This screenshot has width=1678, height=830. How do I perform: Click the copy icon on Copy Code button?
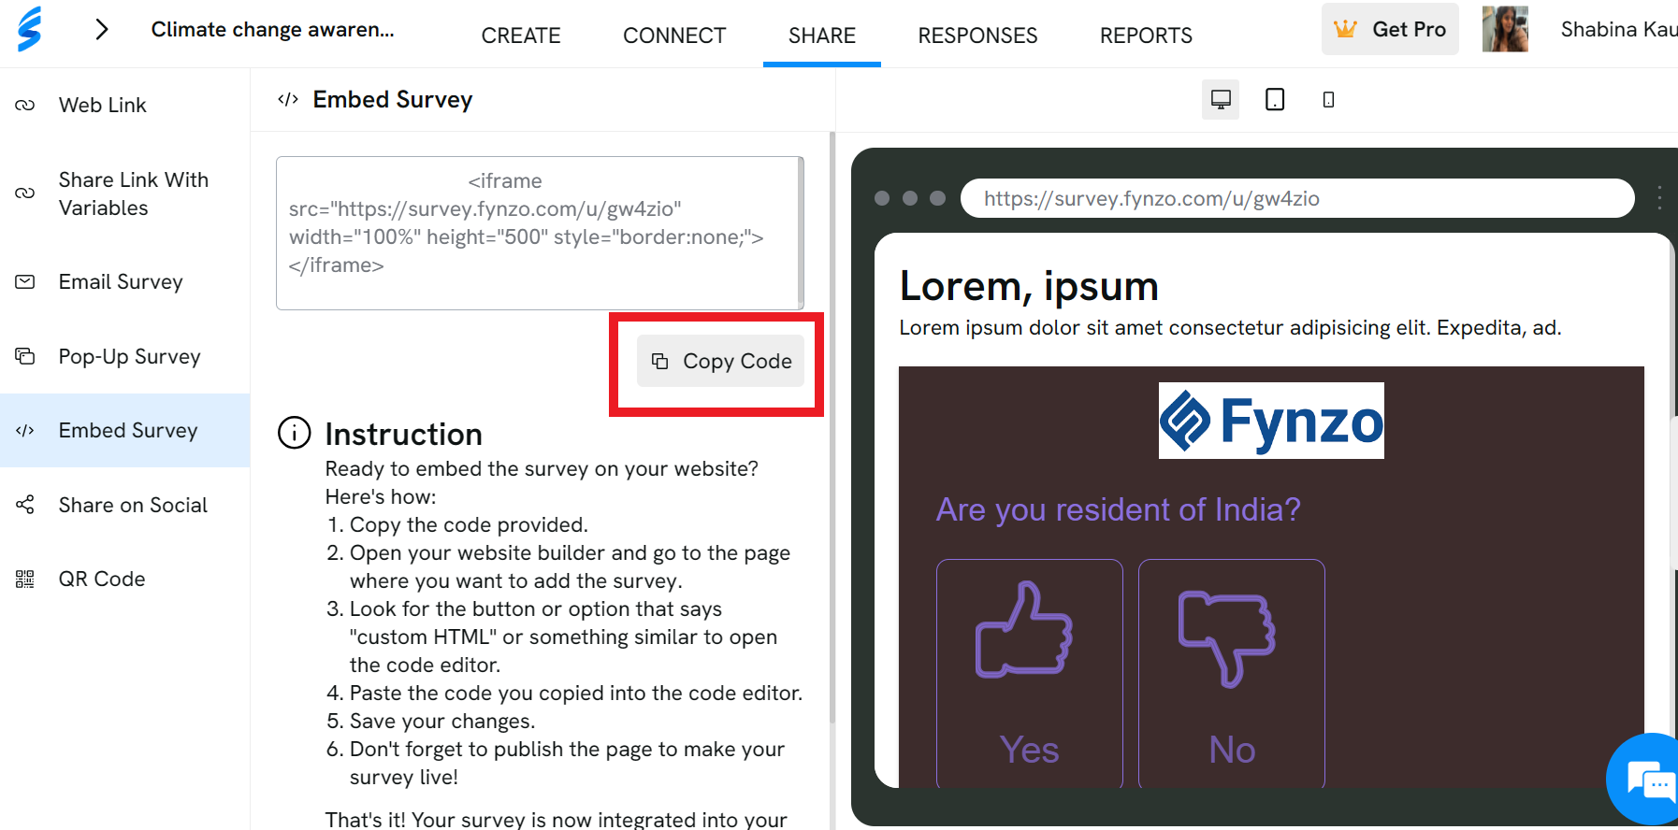(659, 361)
